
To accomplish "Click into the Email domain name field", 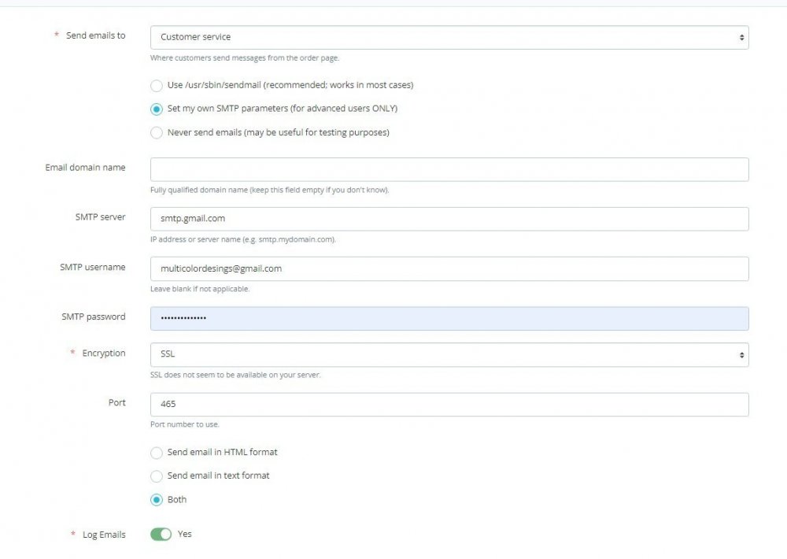I will coord(449,168).
